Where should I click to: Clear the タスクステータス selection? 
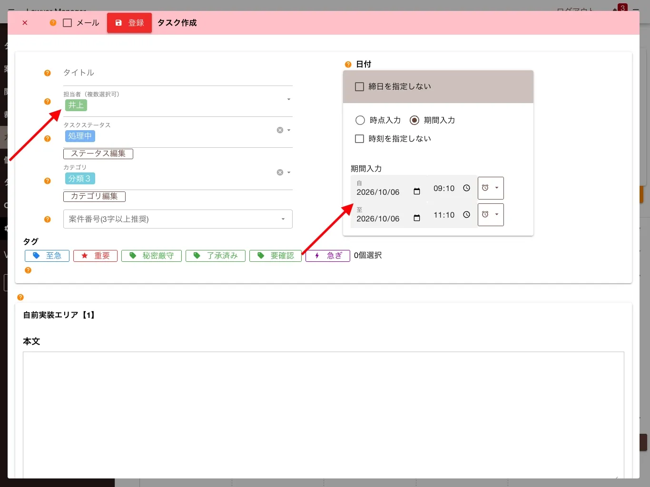click(280, 130)
